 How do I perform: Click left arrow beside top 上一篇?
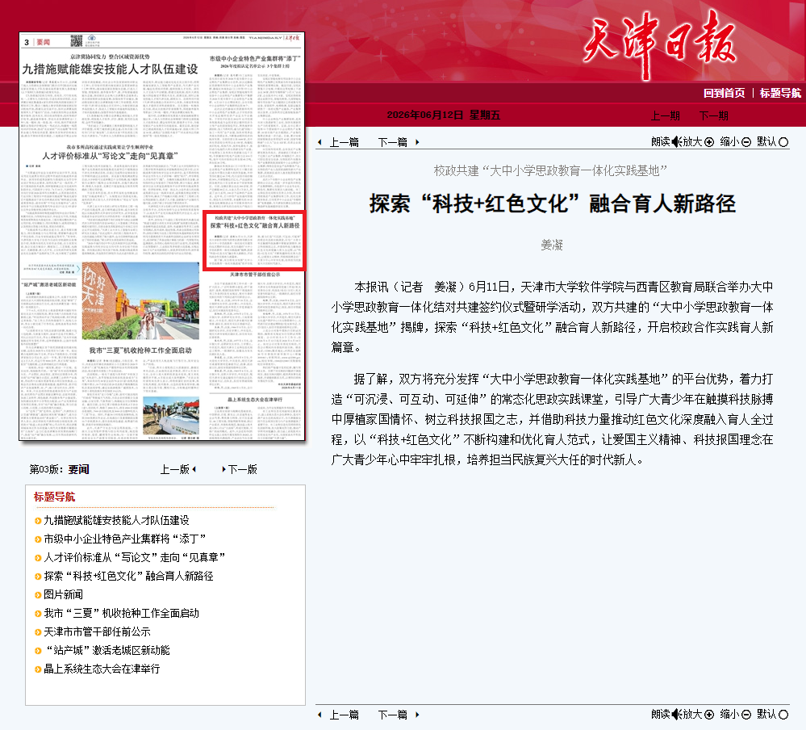[319, 142]
